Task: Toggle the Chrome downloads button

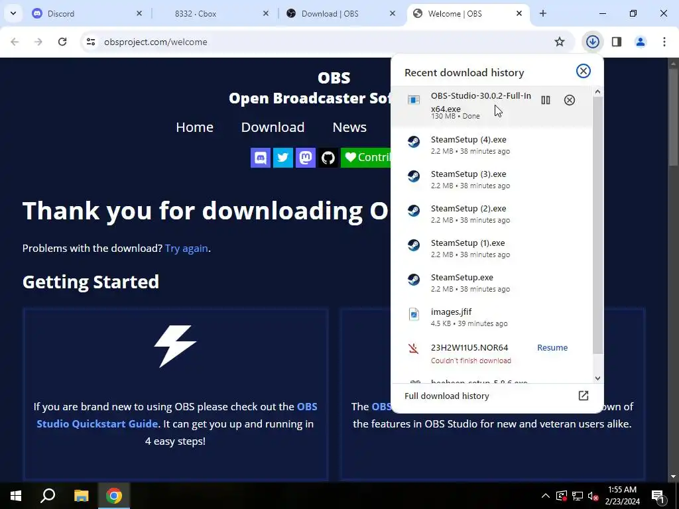Action: (592, 42)
